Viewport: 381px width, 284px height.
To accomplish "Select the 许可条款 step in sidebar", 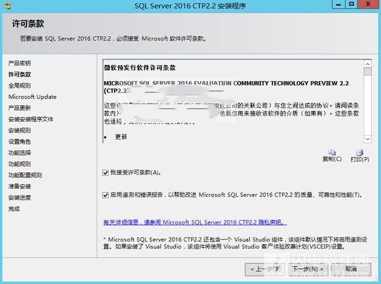I will pos(20,74).
